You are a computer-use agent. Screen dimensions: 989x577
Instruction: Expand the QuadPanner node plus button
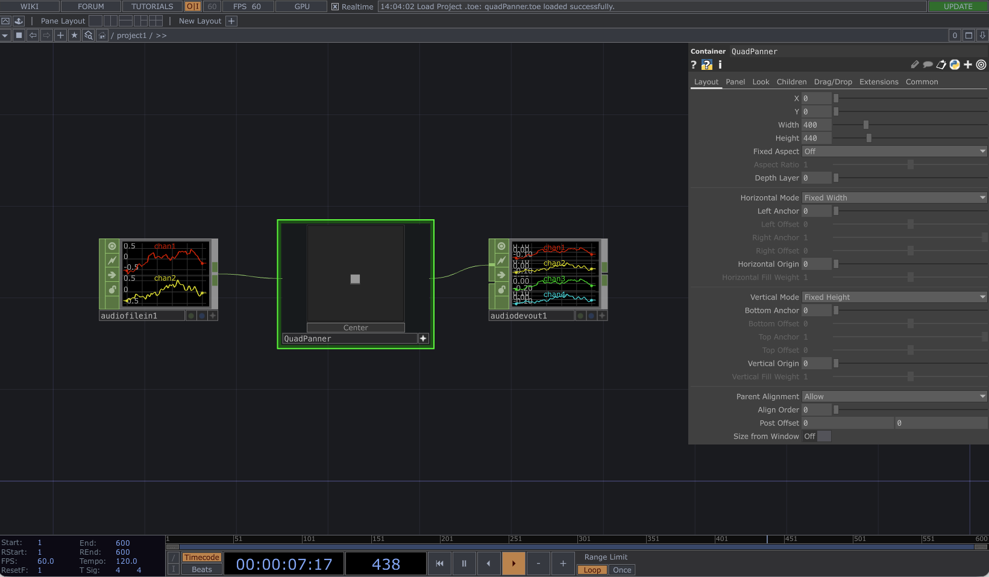pyautogui.click(x=423, y=338)
